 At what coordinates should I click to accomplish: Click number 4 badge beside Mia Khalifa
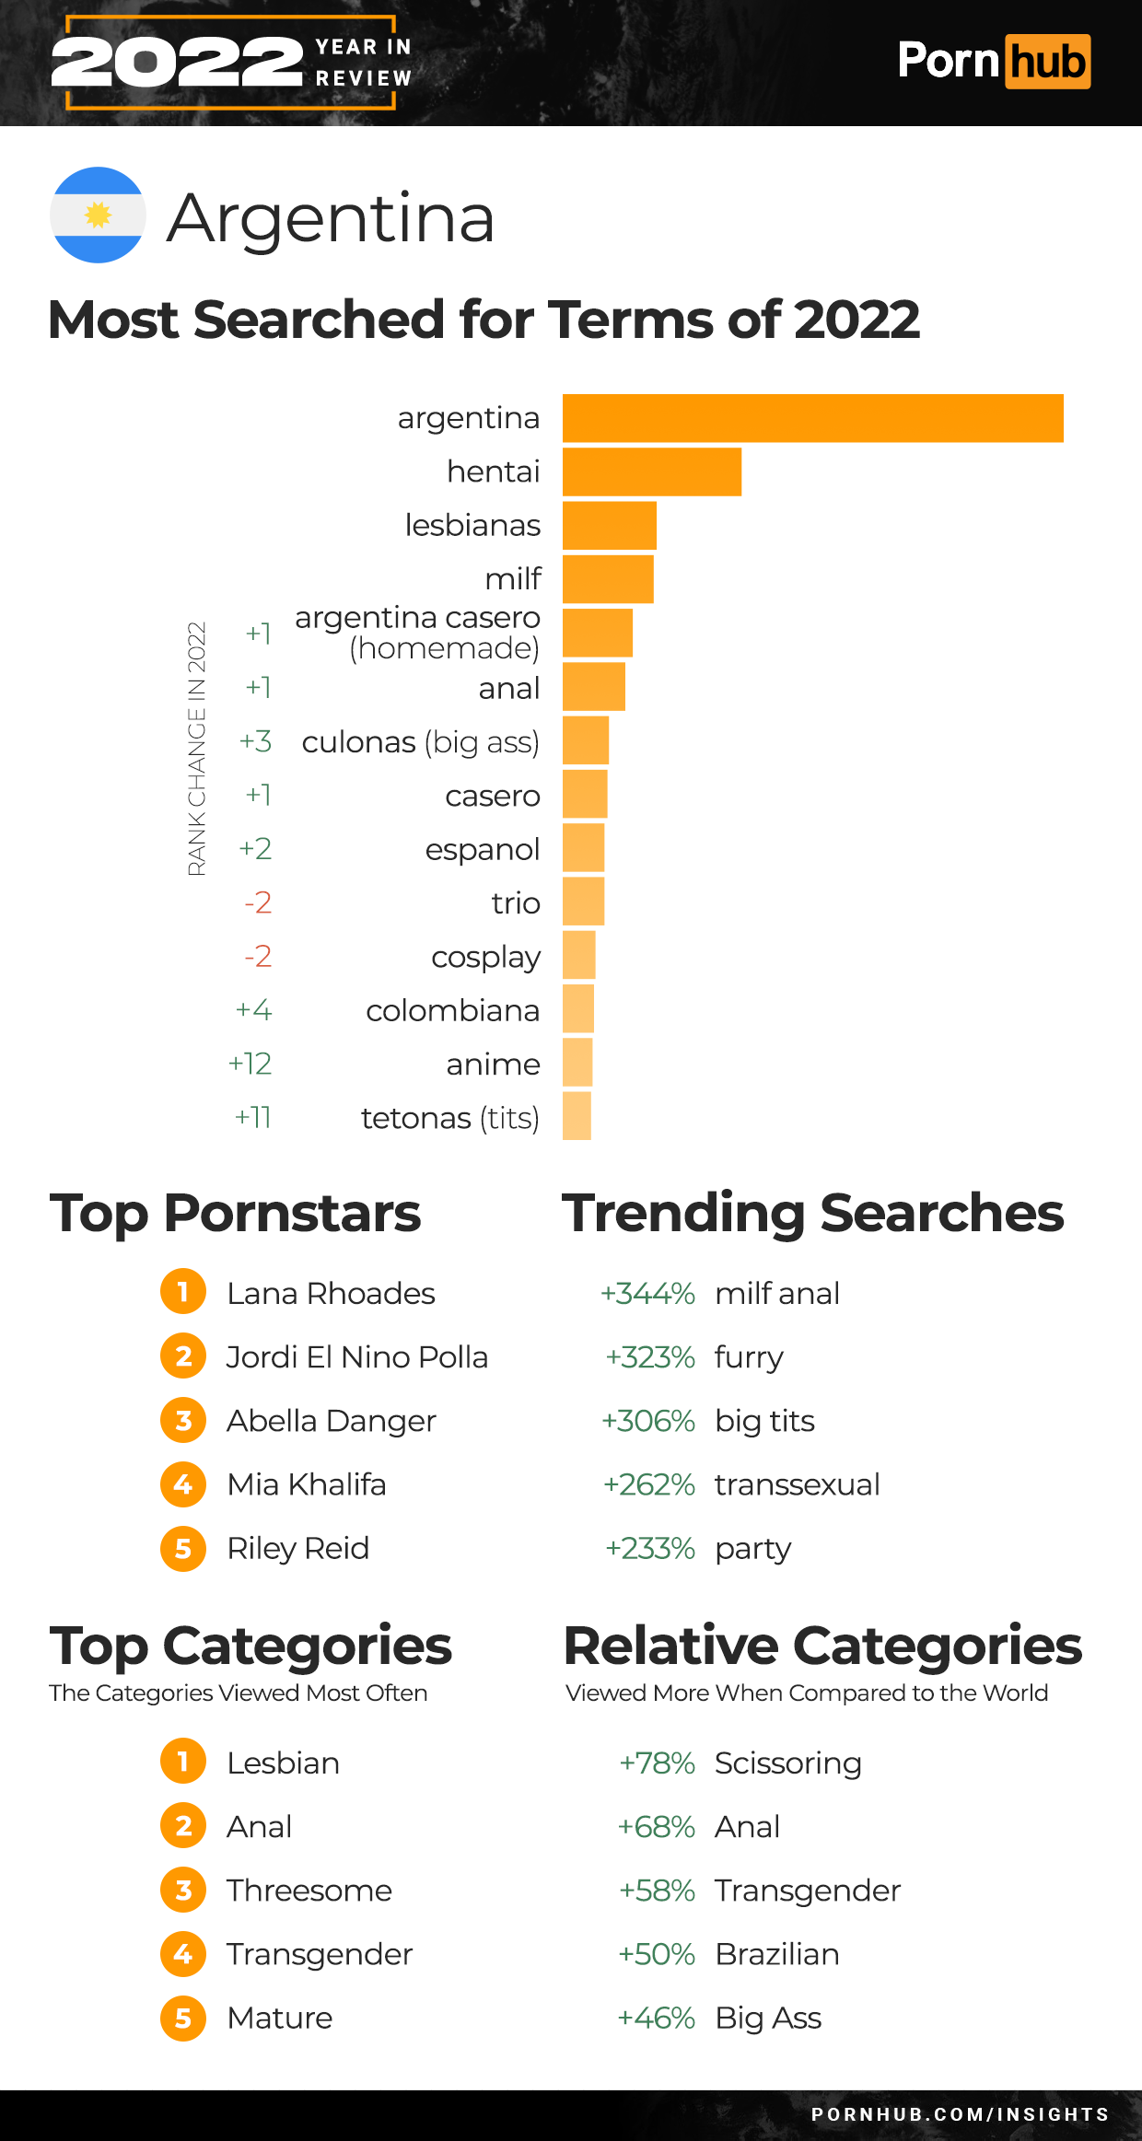point(183,1484)
